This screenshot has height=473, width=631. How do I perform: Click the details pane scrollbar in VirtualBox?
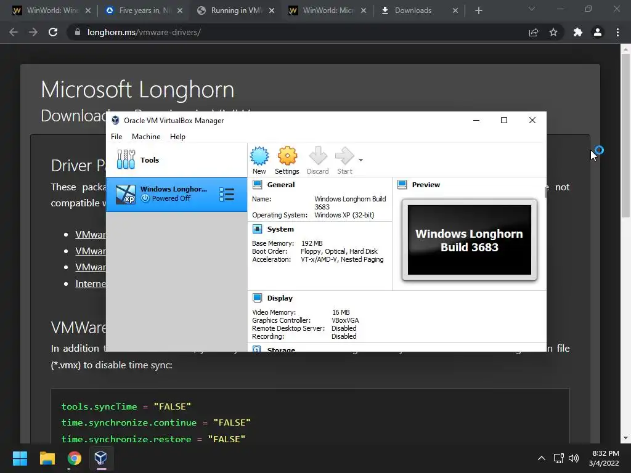pyautogui.click(x=545, y=192)
